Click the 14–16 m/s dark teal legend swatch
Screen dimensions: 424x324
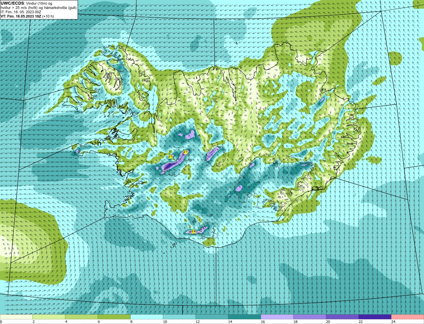(x=245, y=317)
